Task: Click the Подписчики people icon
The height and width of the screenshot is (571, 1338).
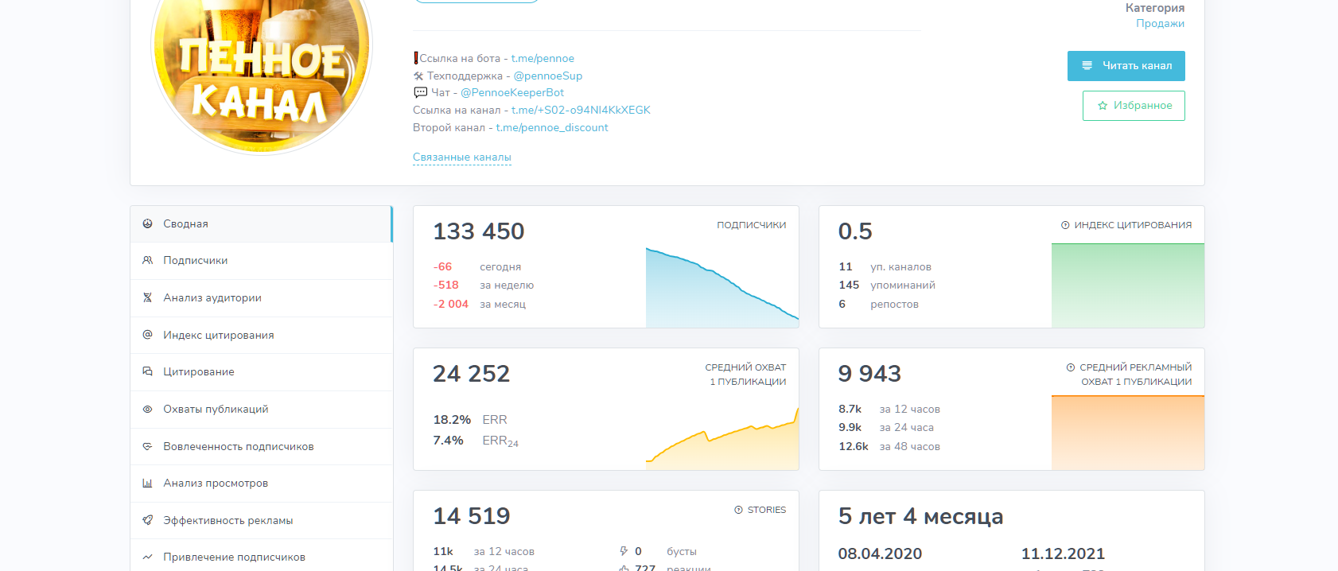Action: click(x=147, y=260)
